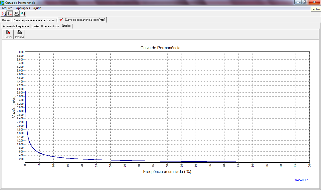Click the Salvar chart button
This screenshot has width=321, height=190.
(8, 34)
